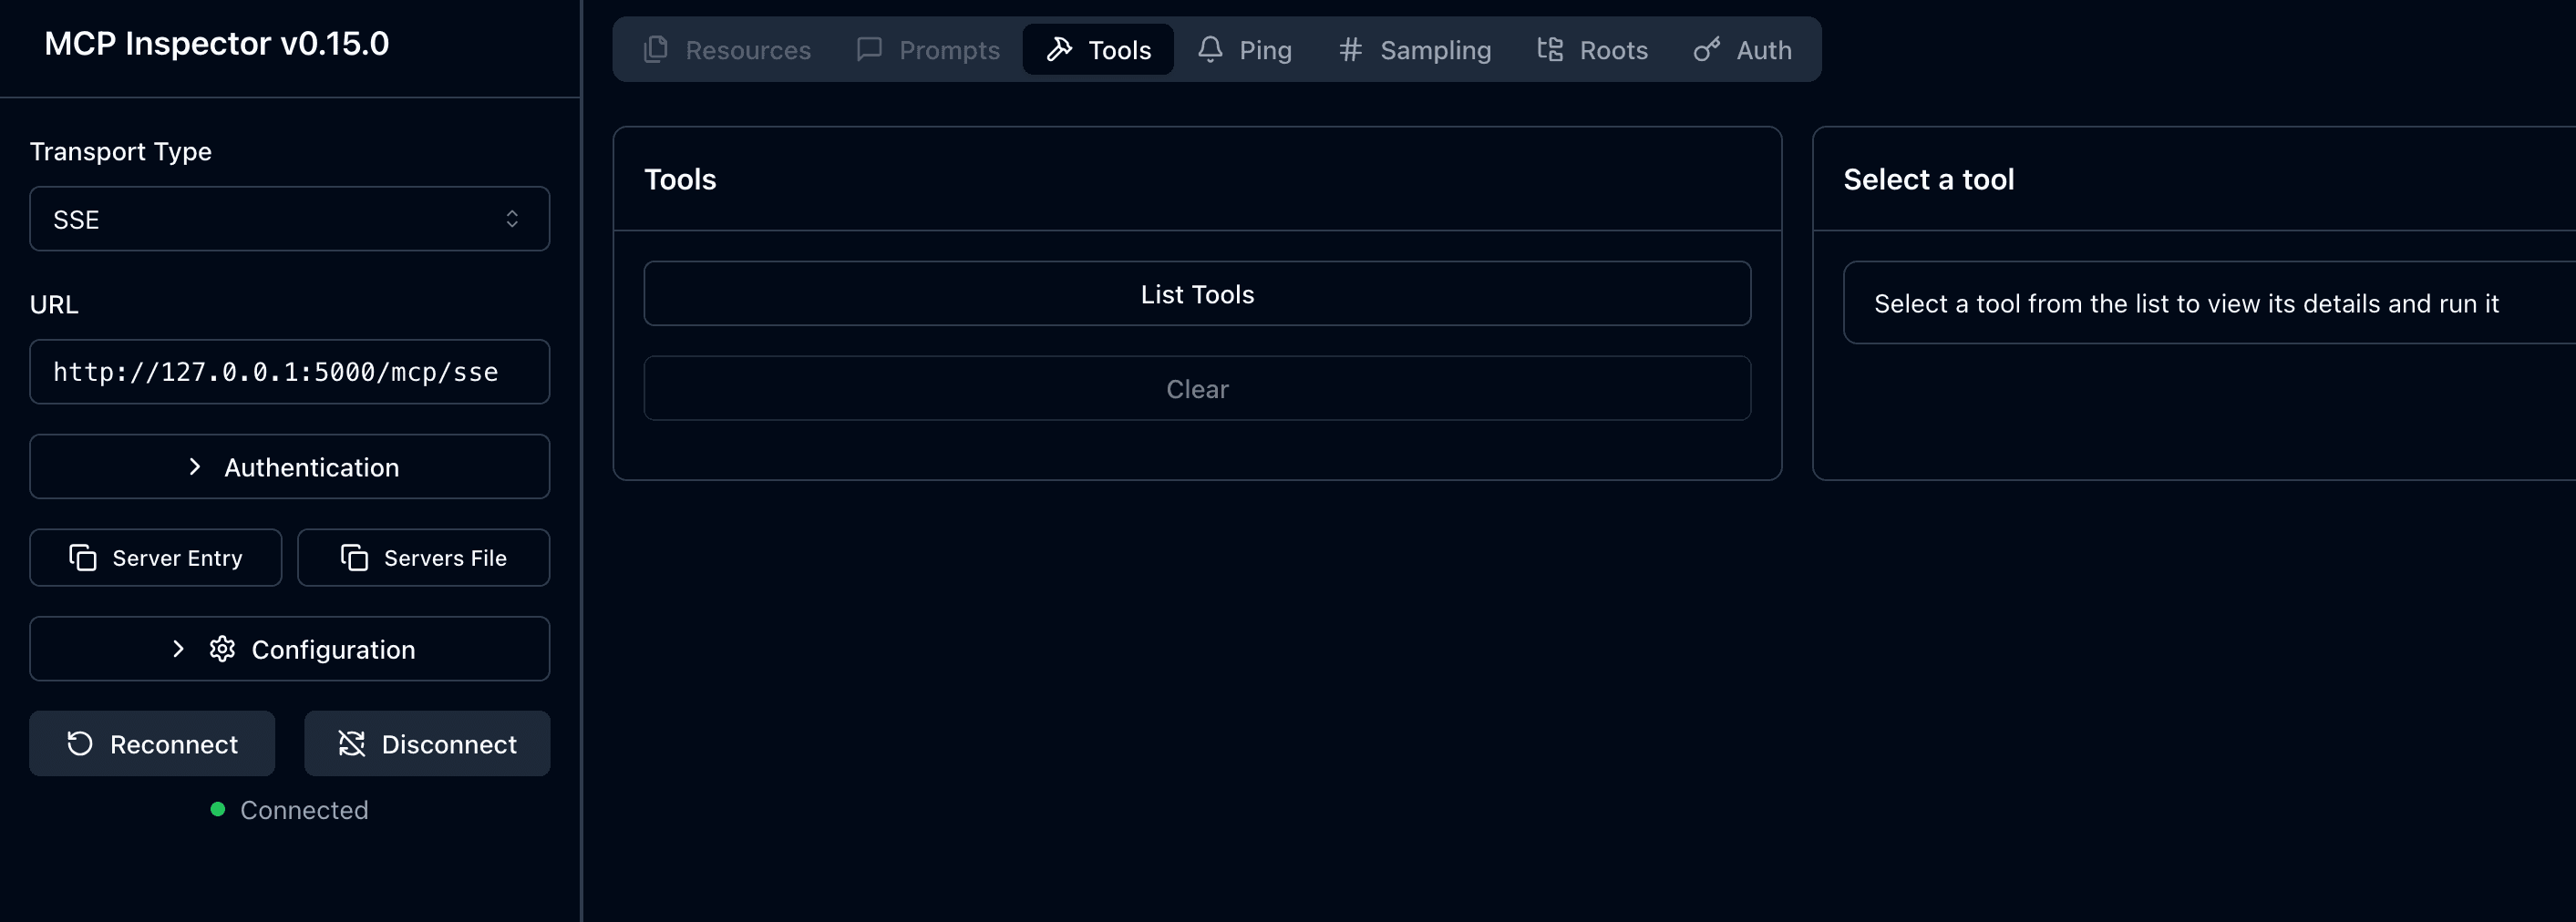Click the Disconnect button

pos(427,743)
